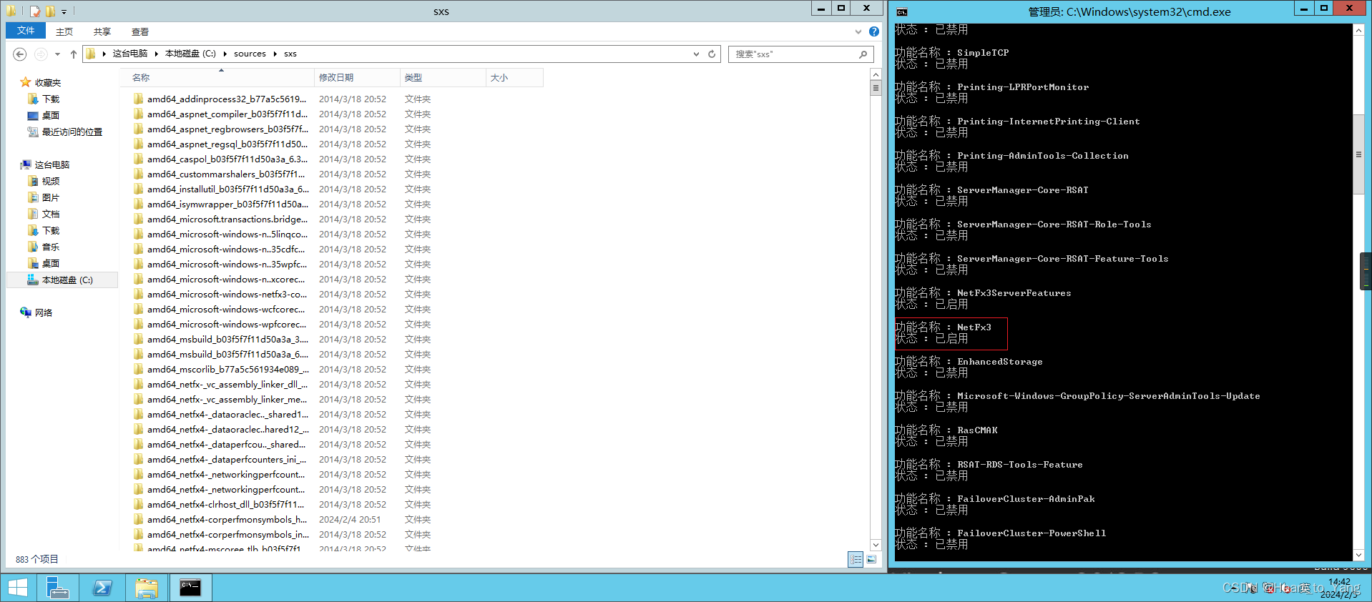1372x602 pixels.
Task: Select the amd64_mscorlib folder in file list
Action: 227,370
